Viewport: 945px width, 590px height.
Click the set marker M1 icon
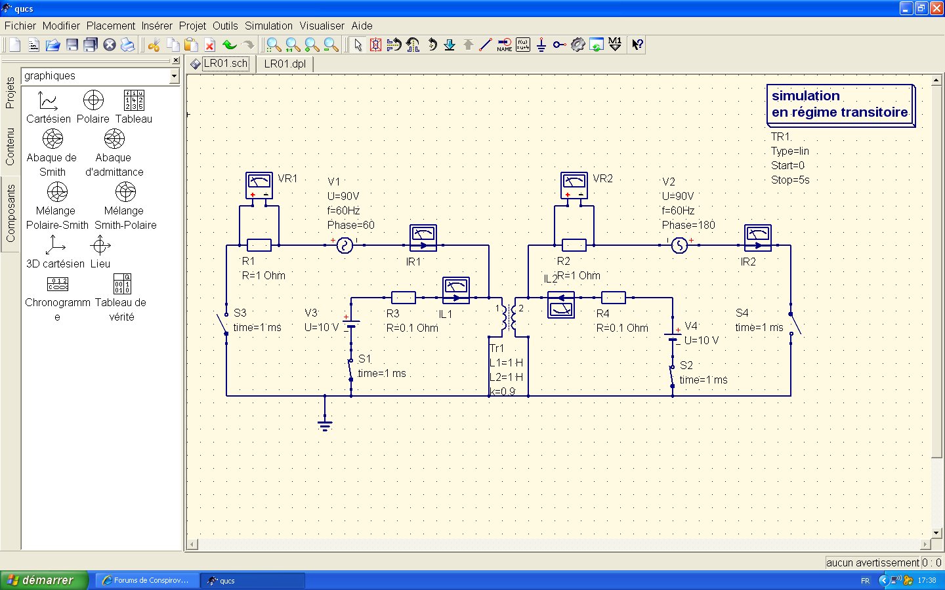click(615, 45)
